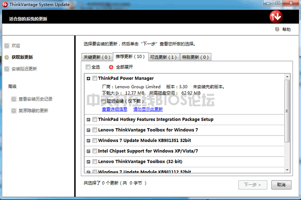
Task: Check Lenovo ThinkVantage Toolbox for Windows 7
Action: point(95,130)
